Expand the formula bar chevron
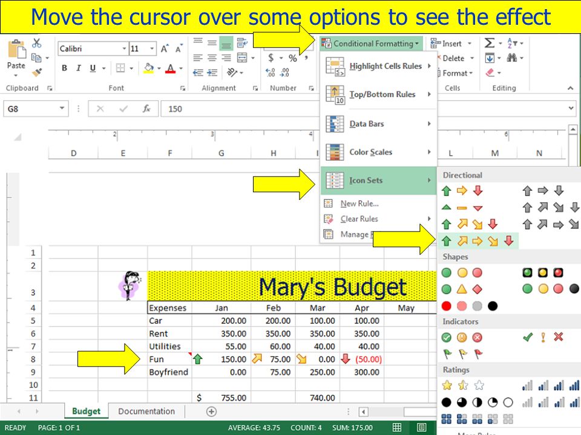 coord(571,108)
